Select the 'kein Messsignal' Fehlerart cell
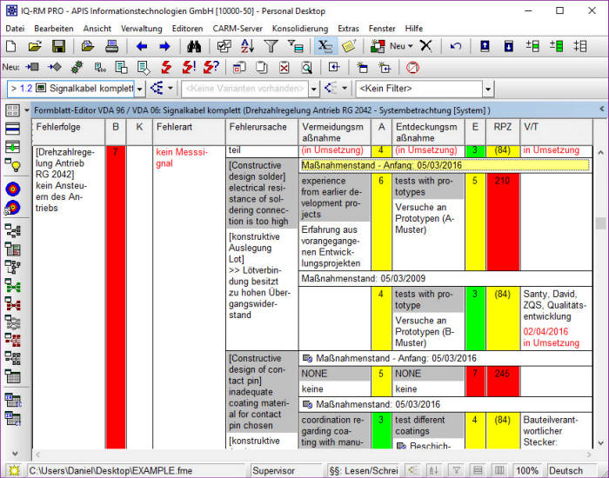The width and height of the screenshot is (609, 478). coord(189,297)
